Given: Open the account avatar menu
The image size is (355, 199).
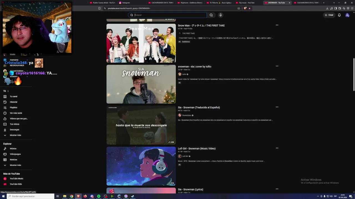Looking at the screenshot, I should point(347,15).
